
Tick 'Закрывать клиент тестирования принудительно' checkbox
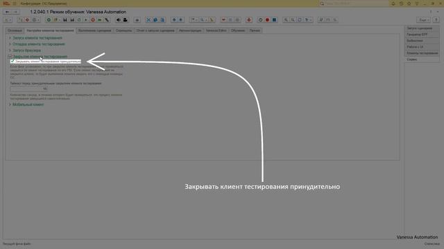coord(12,62)
